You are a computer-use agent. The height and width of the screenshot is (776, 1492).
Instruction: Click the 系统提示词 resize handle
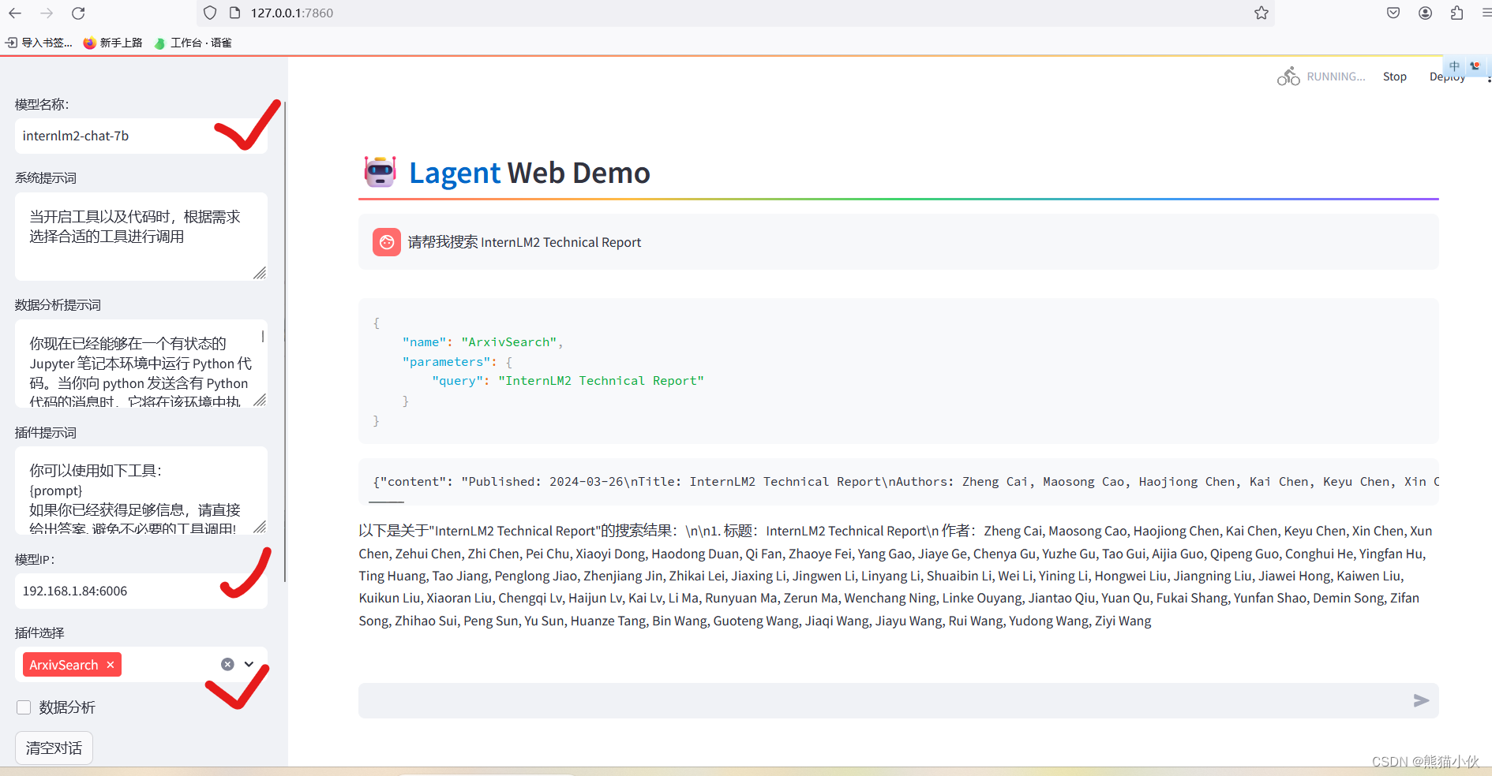260,273
